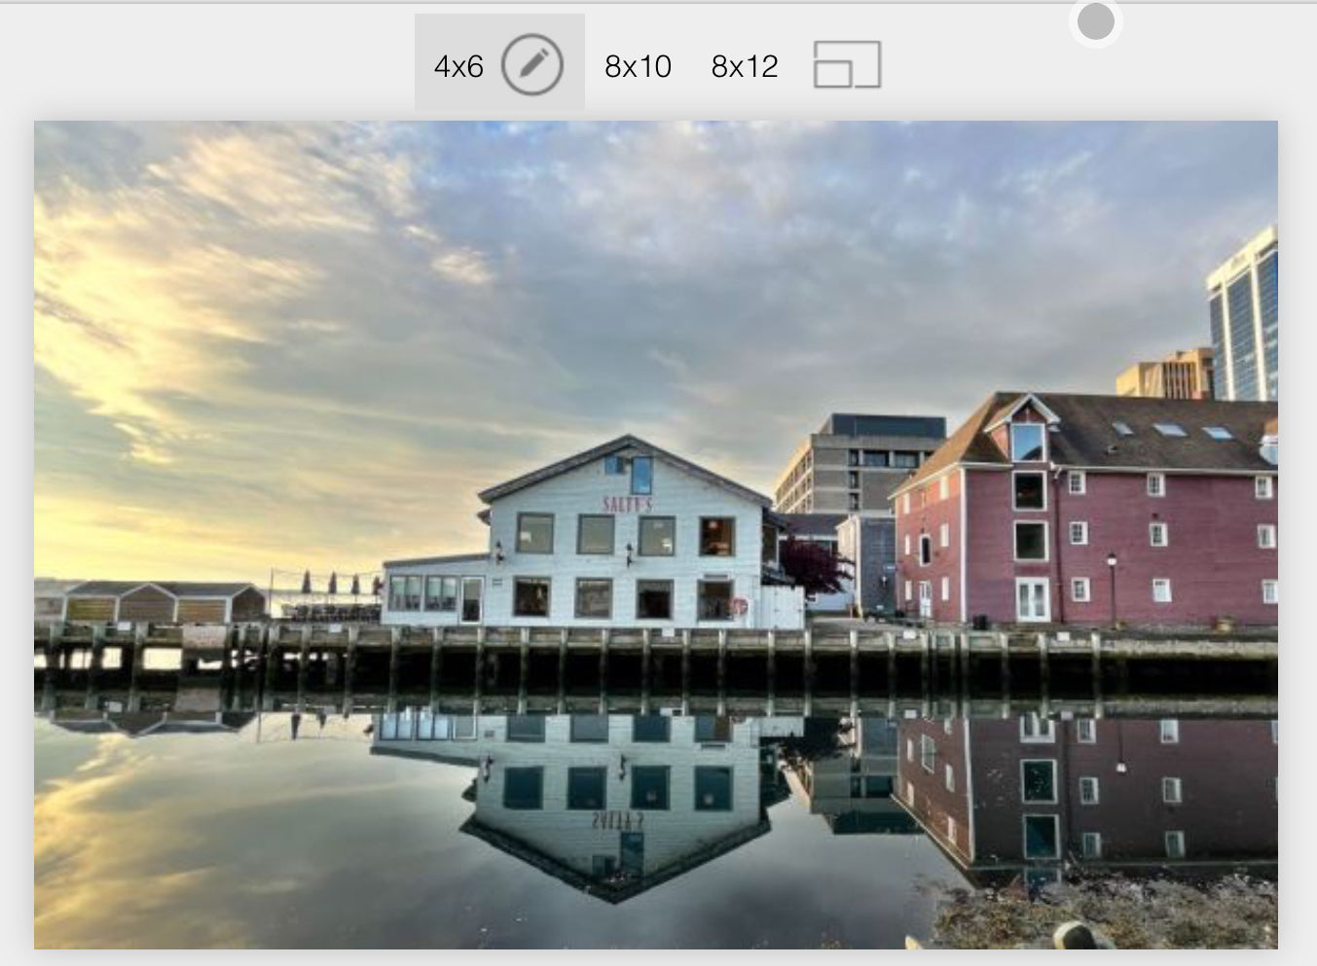This screenshot has height=966, width=1317.
Task: Click the gray circular handle at top
Action: [x=1095, y=21]
